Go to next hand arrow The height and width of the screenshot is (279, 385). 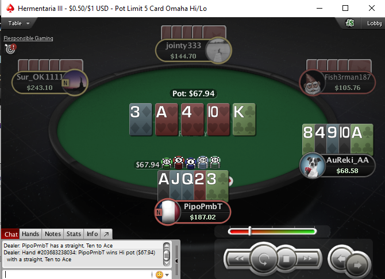tap(357, 265)
